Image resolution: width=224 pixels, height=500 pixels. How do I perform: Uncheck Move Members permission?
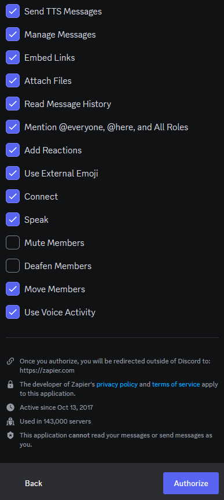(13, 289)
